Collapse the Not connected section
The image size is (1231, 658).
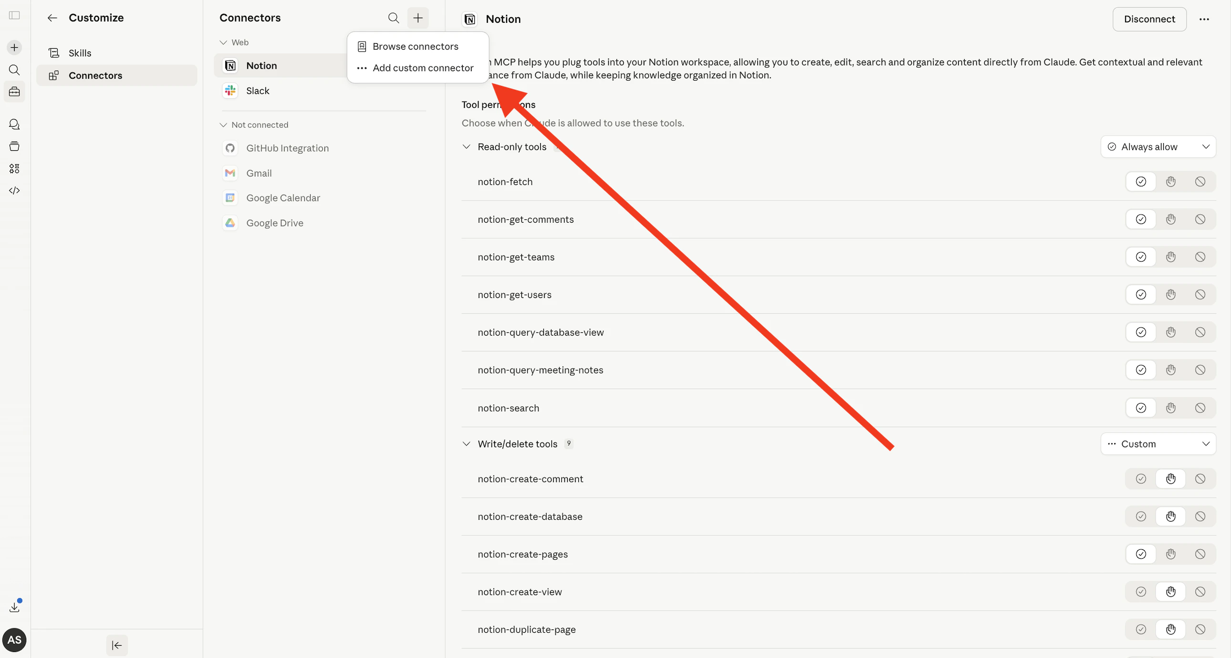click(x=223, y=124)
